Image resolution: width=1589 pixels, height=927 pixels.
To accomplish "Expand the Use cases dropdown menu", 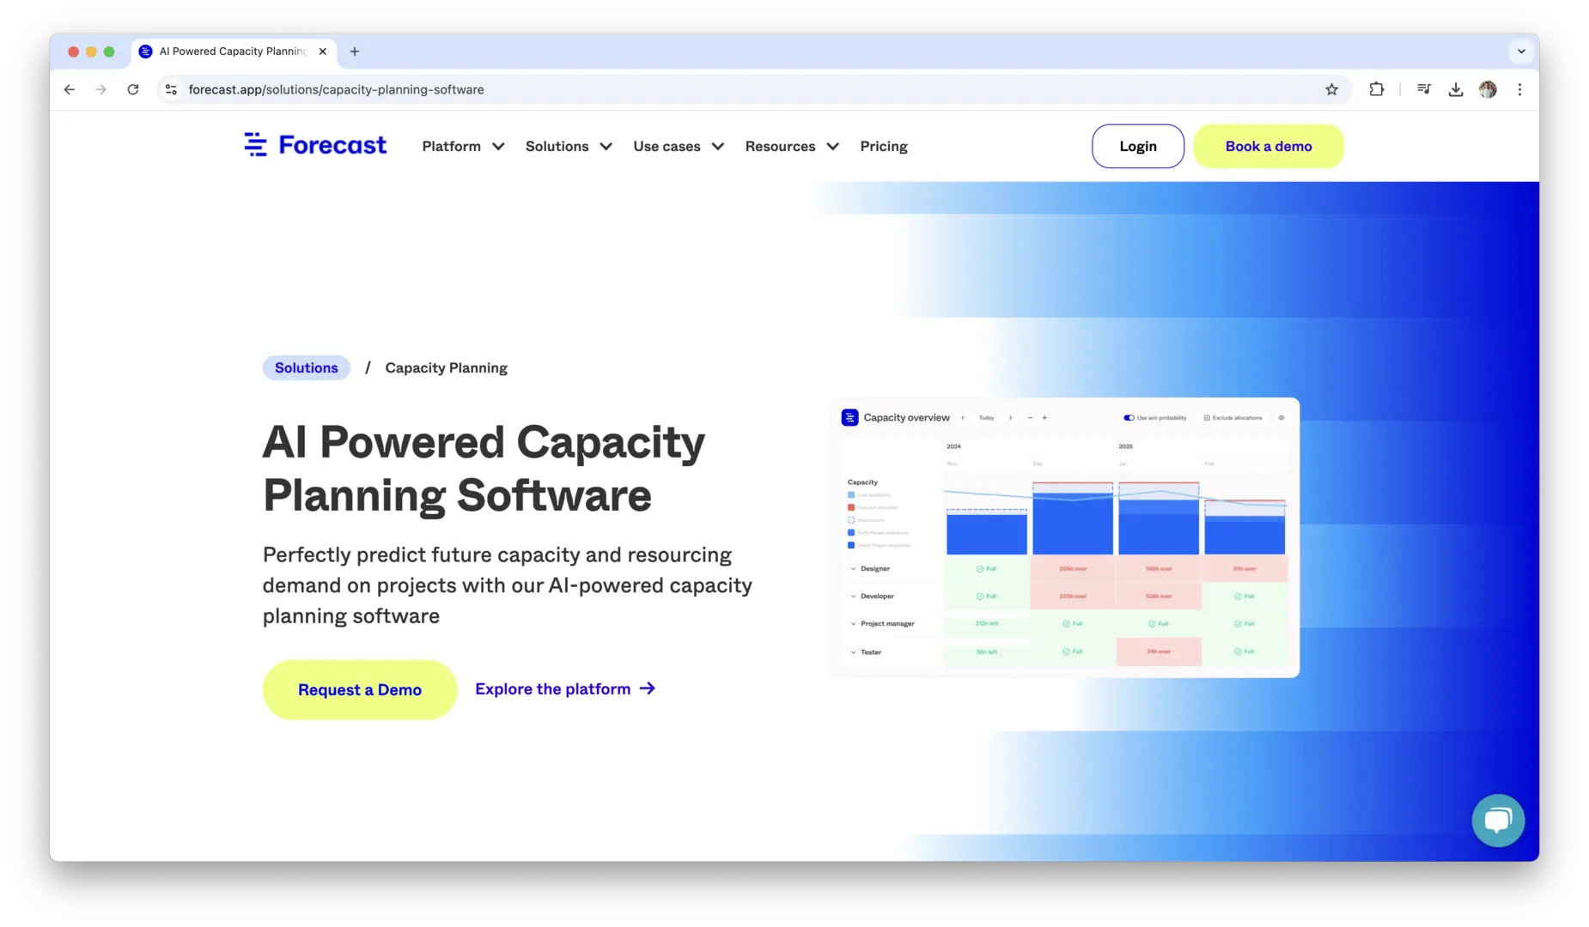I will point(678,147).
